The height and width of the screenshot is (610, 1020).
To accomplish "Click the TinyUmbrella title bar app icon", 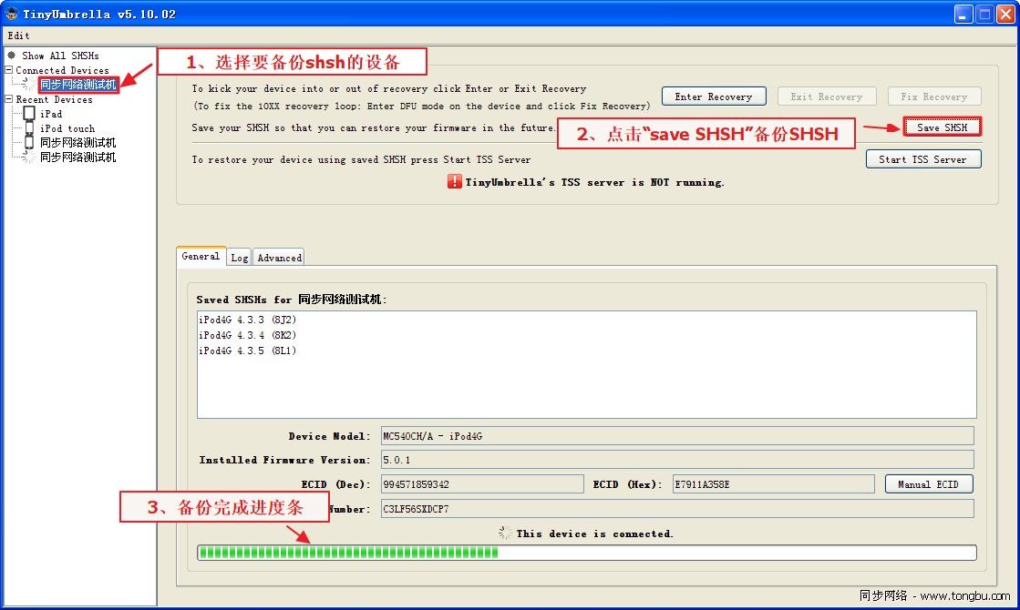I will tap(12, 14).
